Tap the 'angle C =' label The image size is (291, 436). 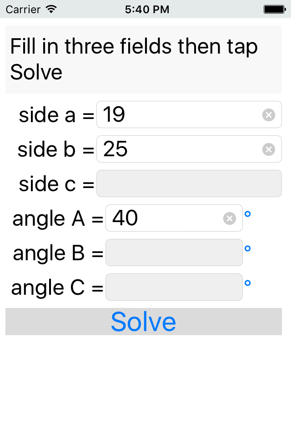[57, 287]
